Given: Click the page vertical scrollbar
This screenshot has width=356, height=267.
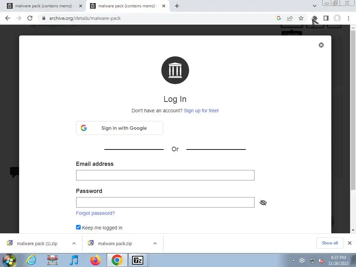Looking at the screenshot, I should [353, 110].
